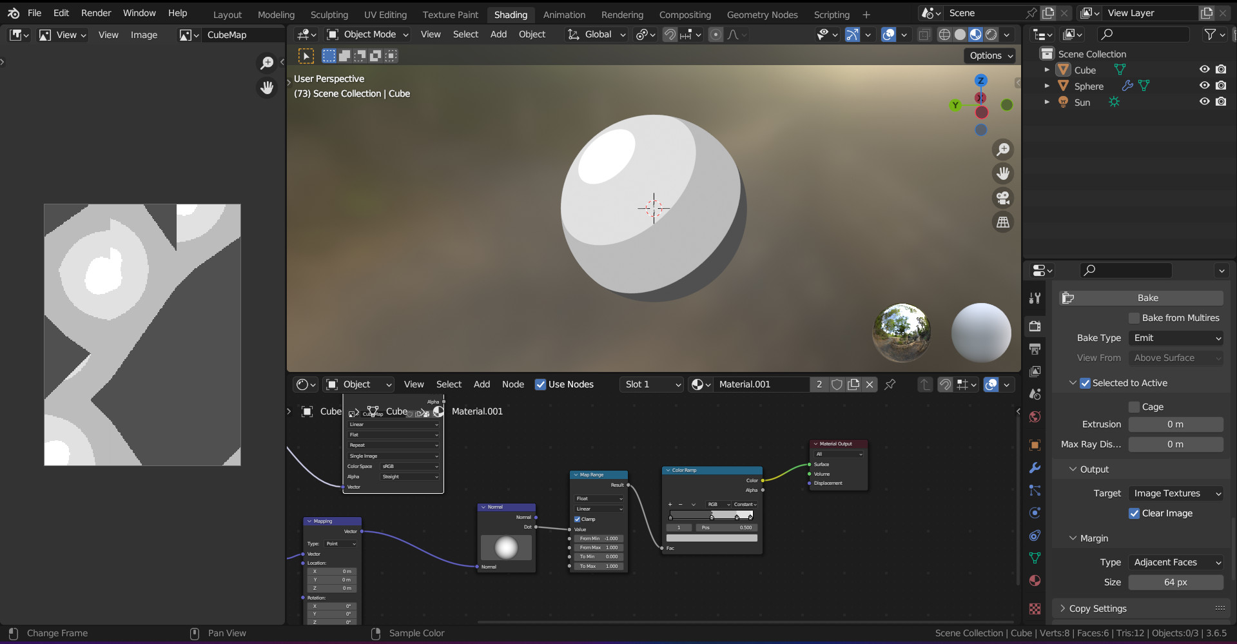Click the Bake button

point(1148,297)
